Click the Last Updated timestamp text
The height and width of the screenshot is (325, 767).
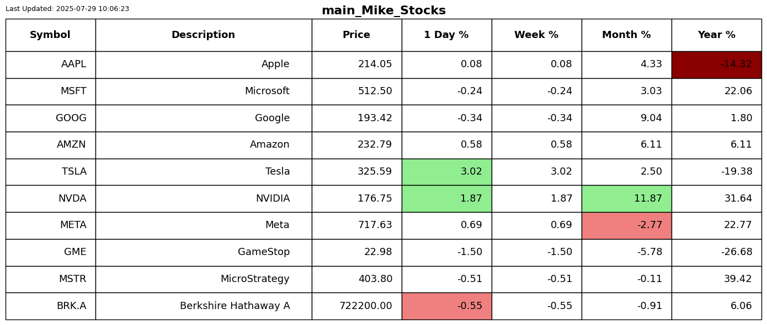(67, 9)
